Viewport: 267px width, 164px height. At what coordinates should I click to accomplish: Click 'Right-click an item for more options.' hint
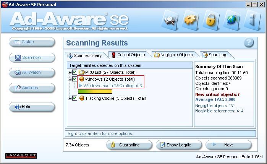pyautogui.click(x=100, y=133)
